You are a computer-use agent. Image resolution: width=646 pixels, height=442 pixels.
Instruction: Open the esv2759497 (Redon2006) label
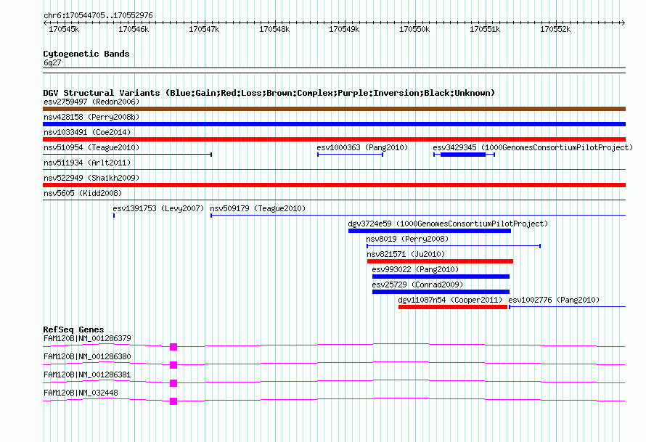pos(91,102)
